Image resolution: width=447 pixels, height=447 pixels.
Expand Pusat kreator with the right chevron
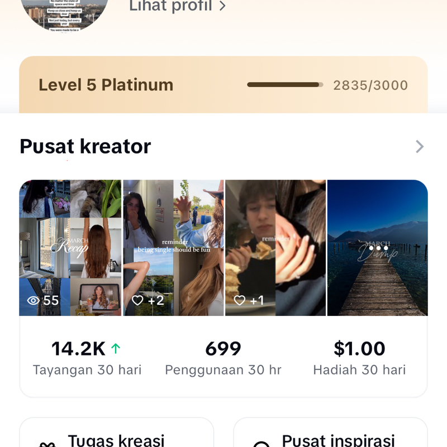(x=419, y=147)
